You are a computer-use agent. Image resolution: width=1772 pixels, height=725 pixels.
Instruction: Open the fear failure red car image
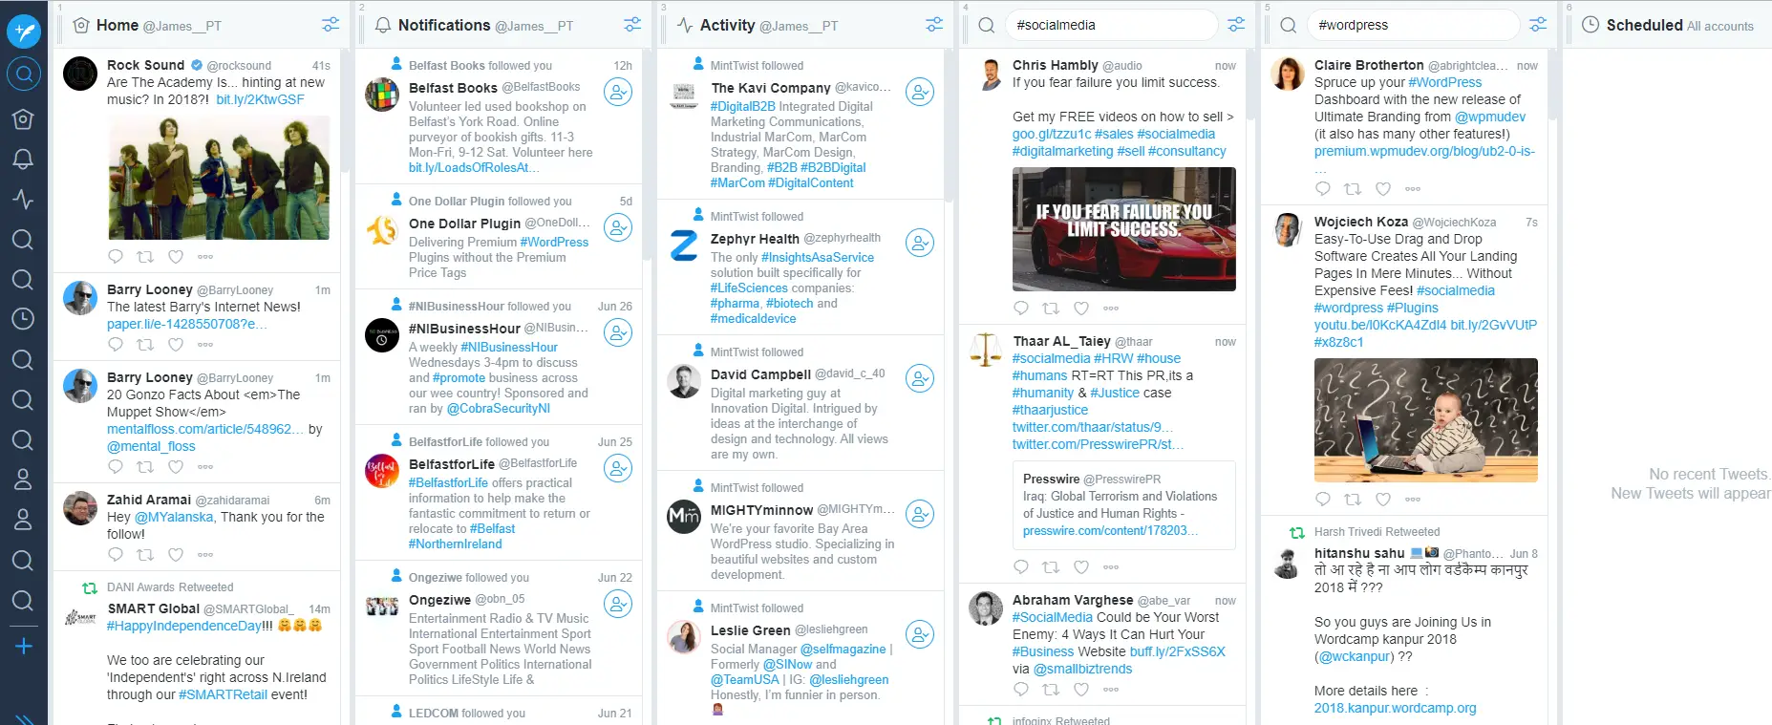click(1124, 229)
